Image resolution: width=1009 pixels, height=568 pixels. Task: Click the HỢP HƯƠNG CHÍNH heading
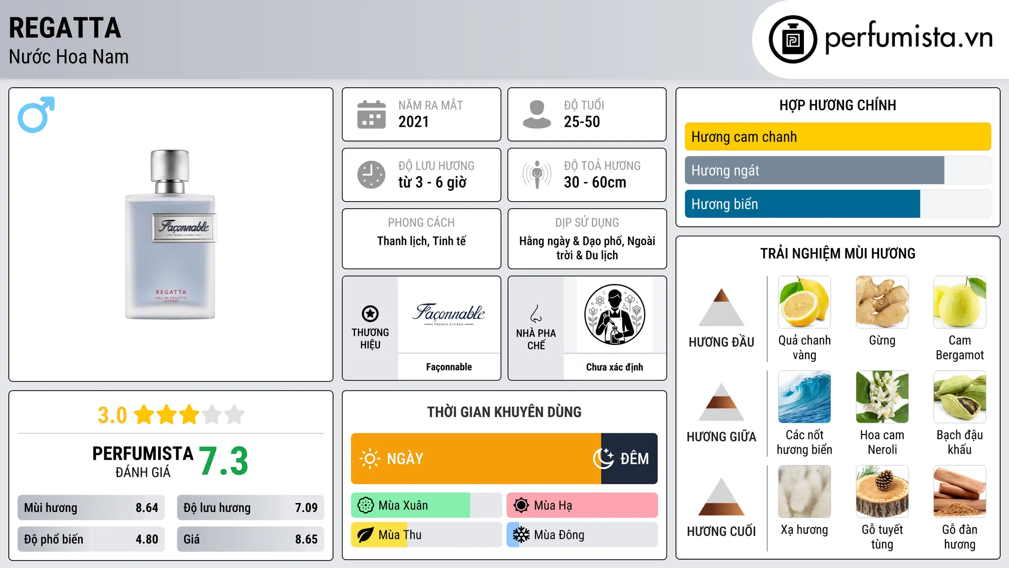(838, 105)
